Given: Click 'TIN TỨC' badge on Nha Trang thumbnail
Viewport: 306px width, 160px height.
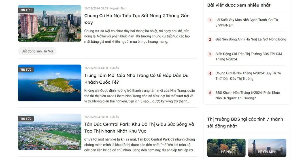Looking at the screenshot, I should tap(26, 70).
